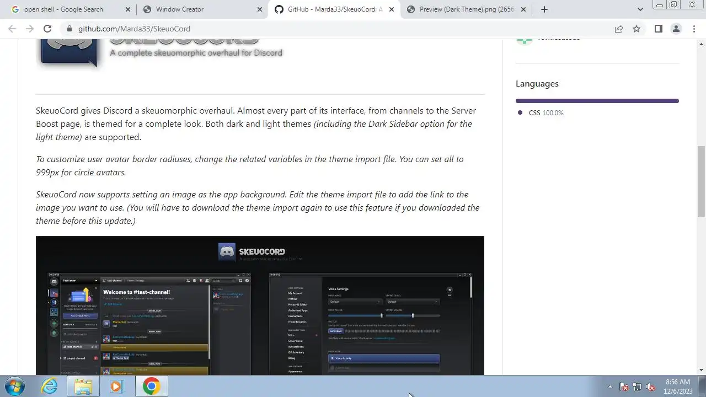Click the scrollbar down arrow
This screenshot has height=397, width=706.
(701, 371)
